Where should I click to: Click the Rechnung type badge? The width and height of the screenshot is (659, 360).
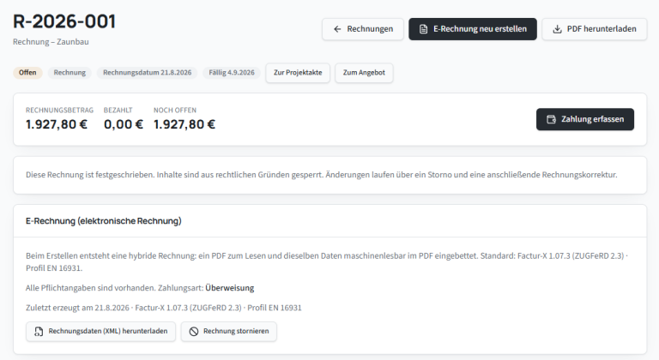(70, 73)
